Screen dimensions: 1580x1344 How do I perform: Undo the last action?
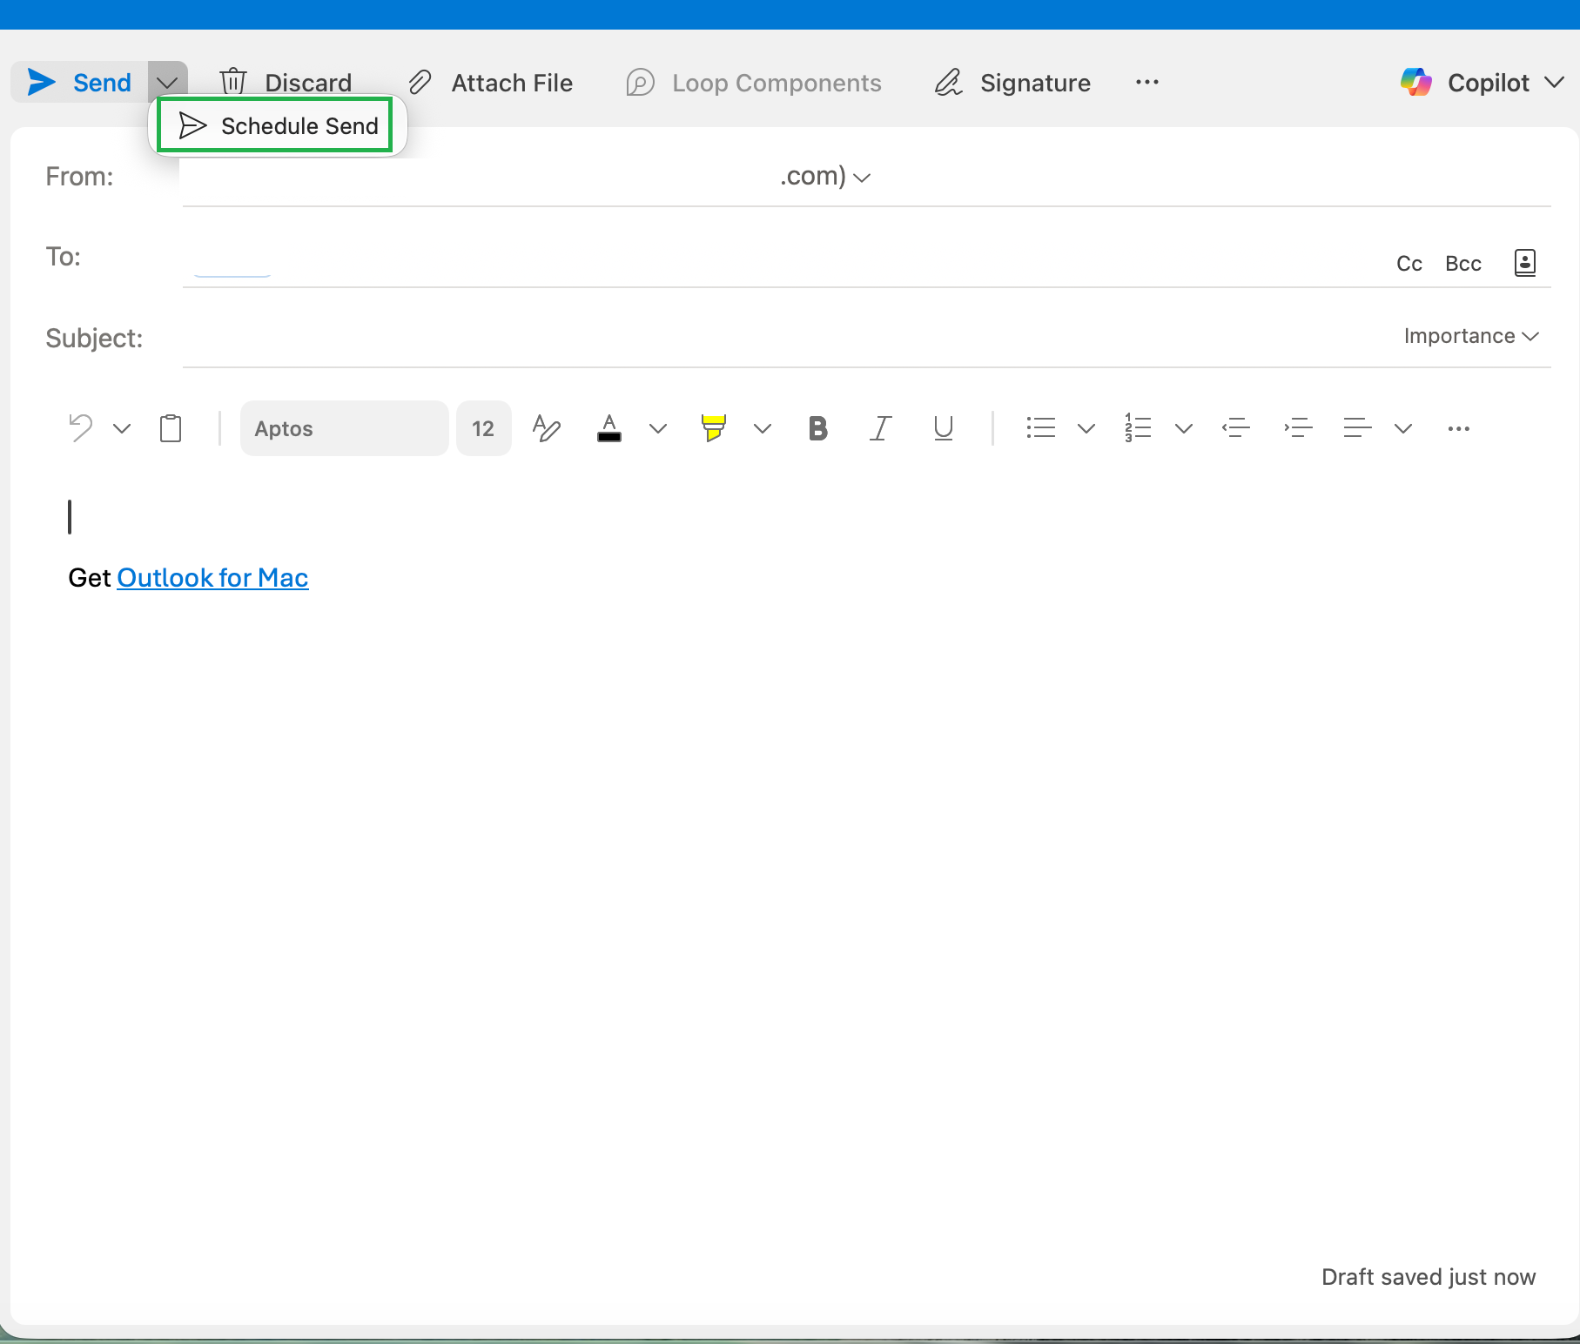click(x=81, y=428)
